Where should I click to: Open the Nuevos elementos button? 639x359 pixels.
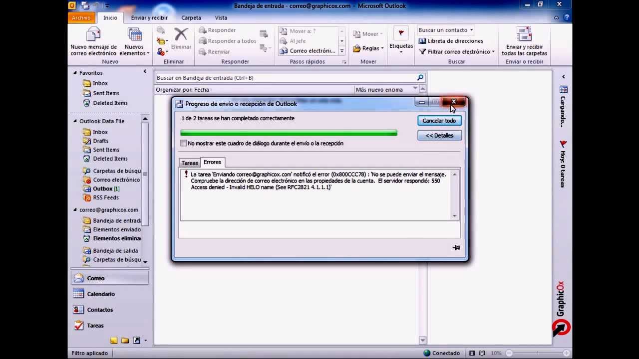pyautogui.click(x=134, y=42)
